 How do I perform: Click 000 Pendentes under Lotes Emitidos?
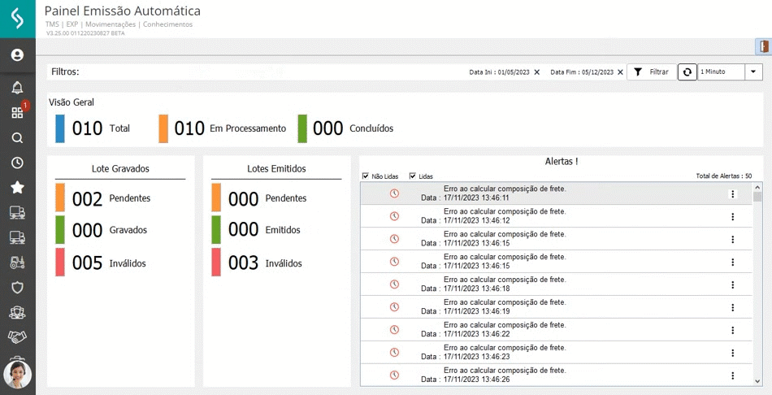tap(267, 198)
